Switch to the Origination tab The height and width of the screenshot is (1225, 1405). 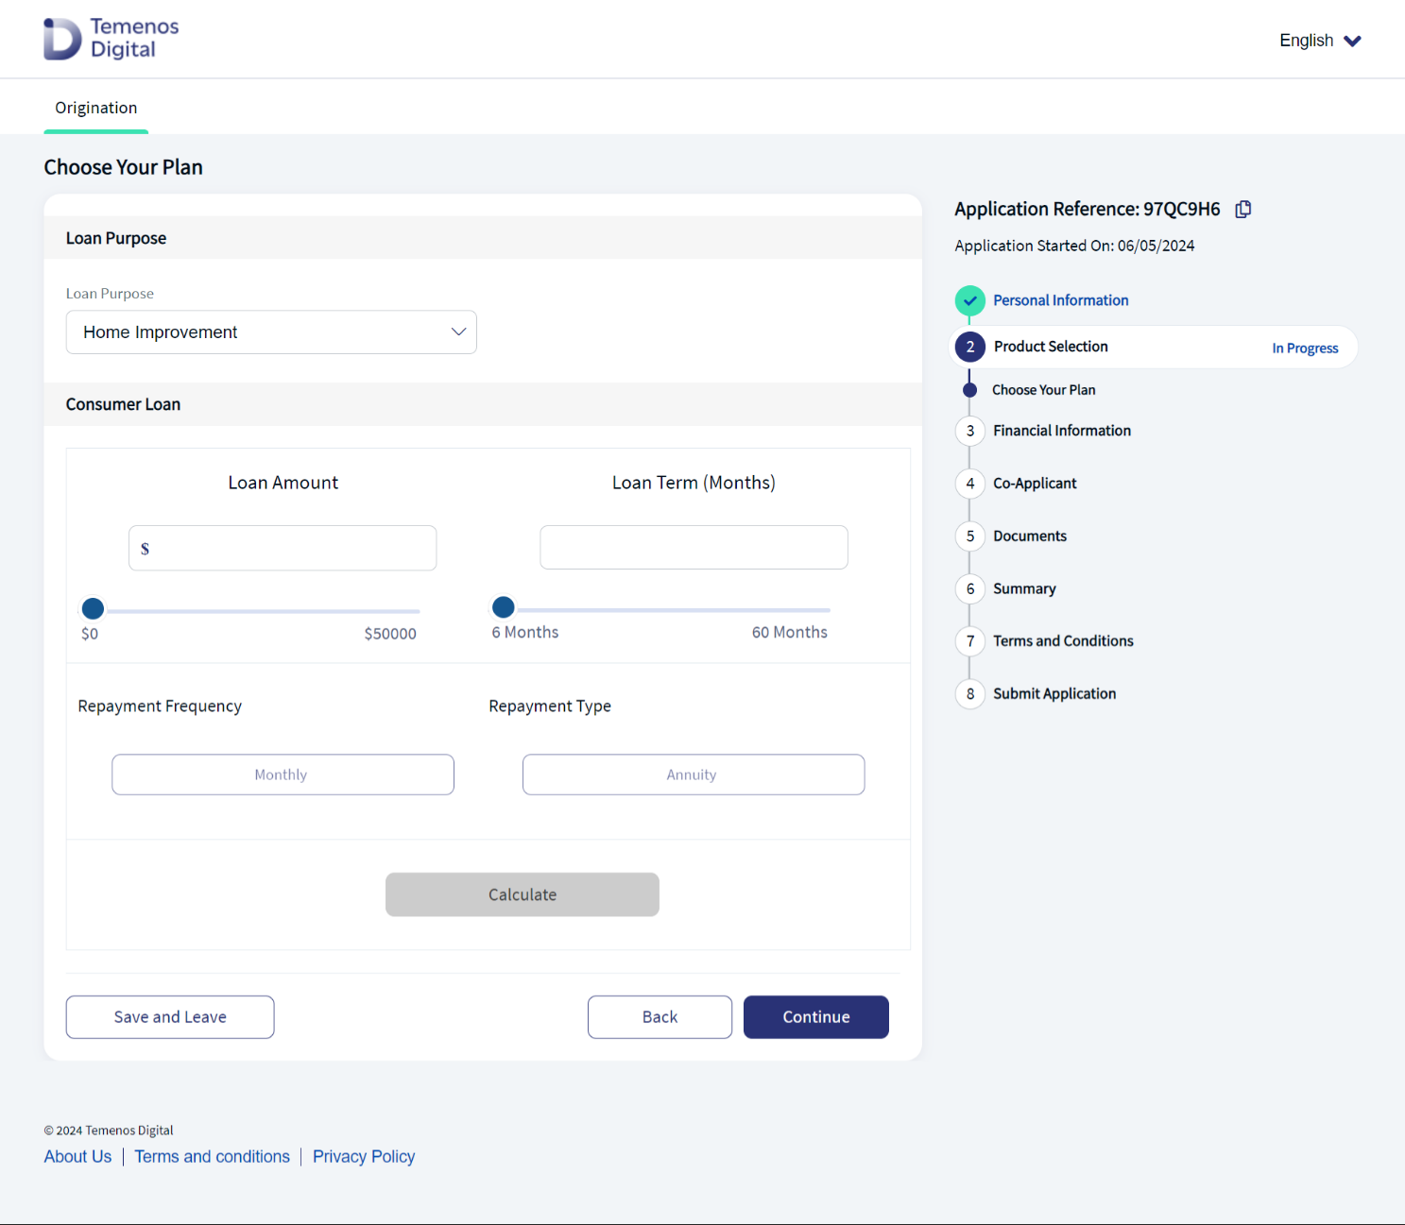[x=96, y=108]
